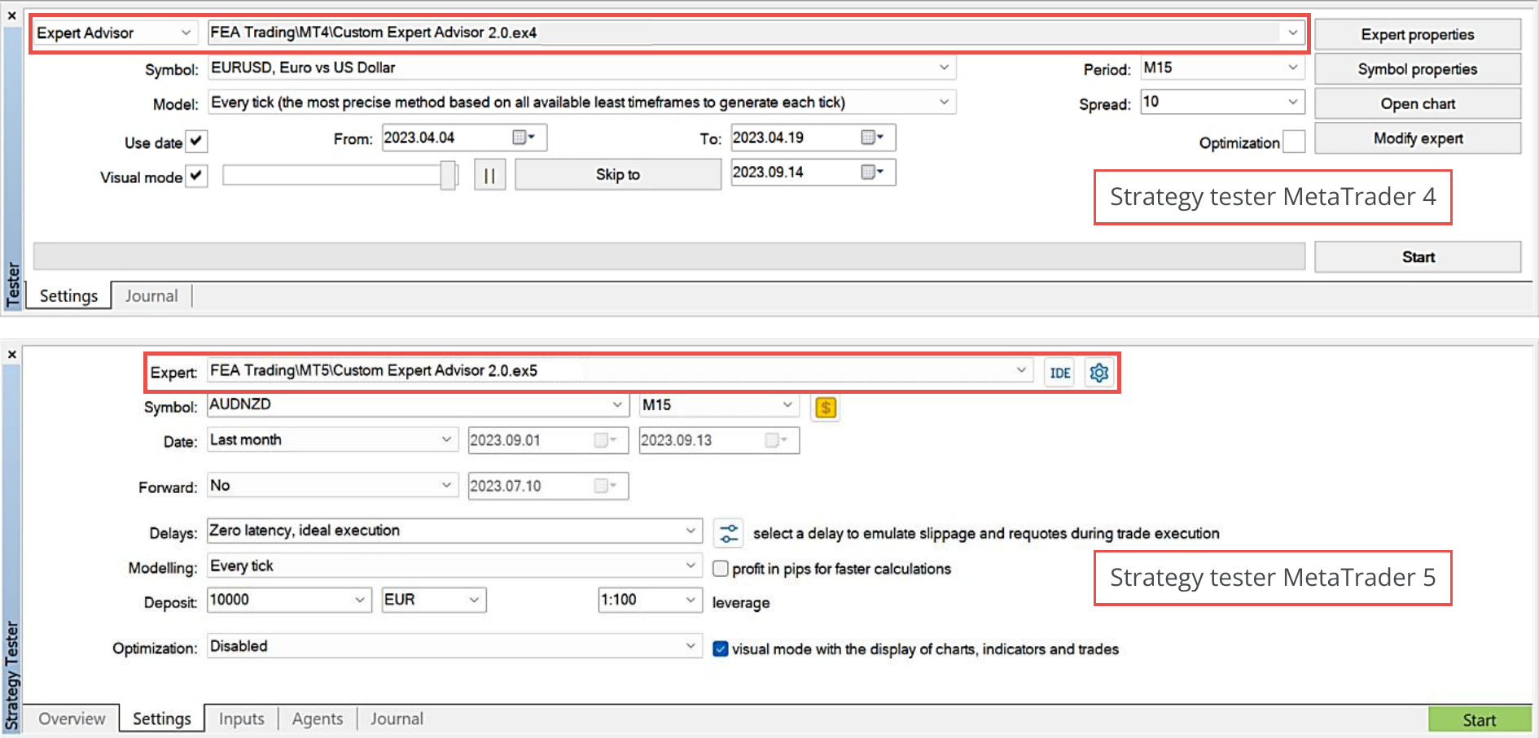Click the Symbol properties button
The width and height of the screenshot is (1539, 738).
click(x=1418, y=69)
